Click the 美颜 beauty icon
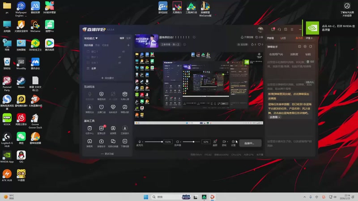Screen dimensions: 358x201 click(x=215, y=142)
